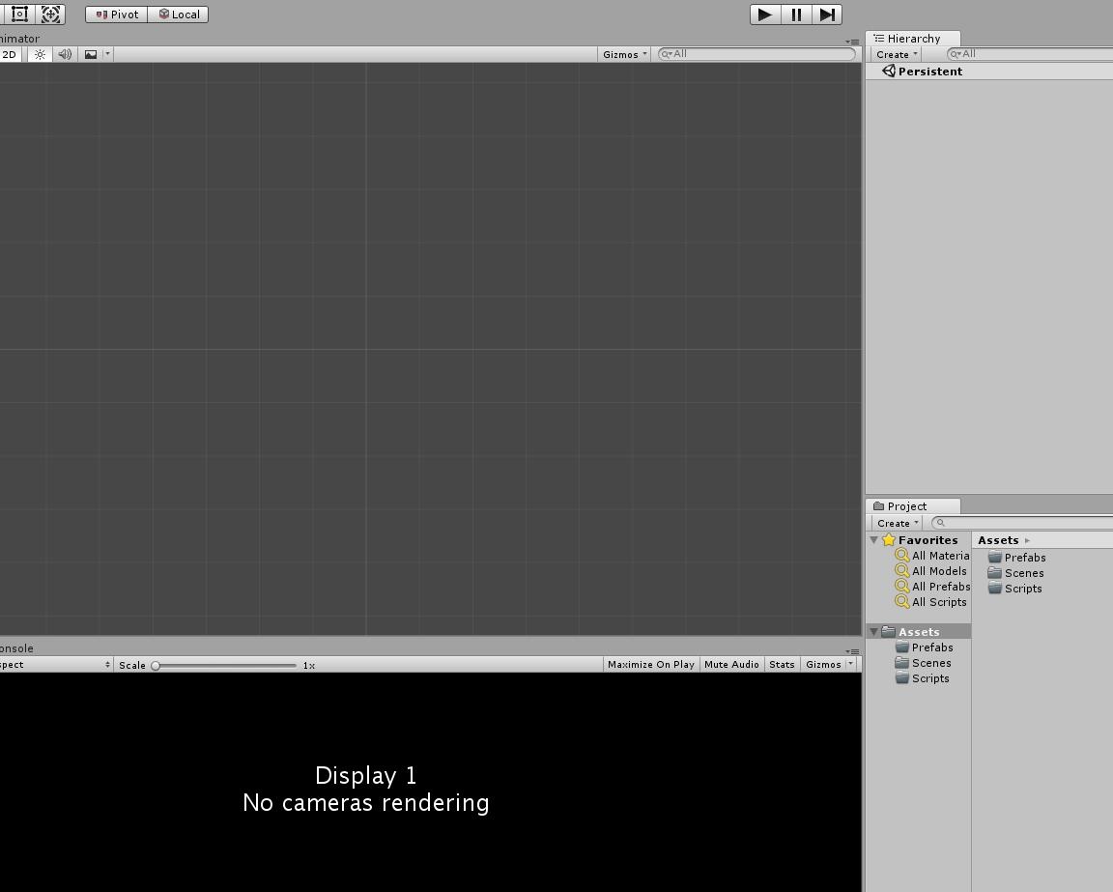Select All Materials saved search
Viewport: 1113px width, 892px height.
click(x=940, y=556)
